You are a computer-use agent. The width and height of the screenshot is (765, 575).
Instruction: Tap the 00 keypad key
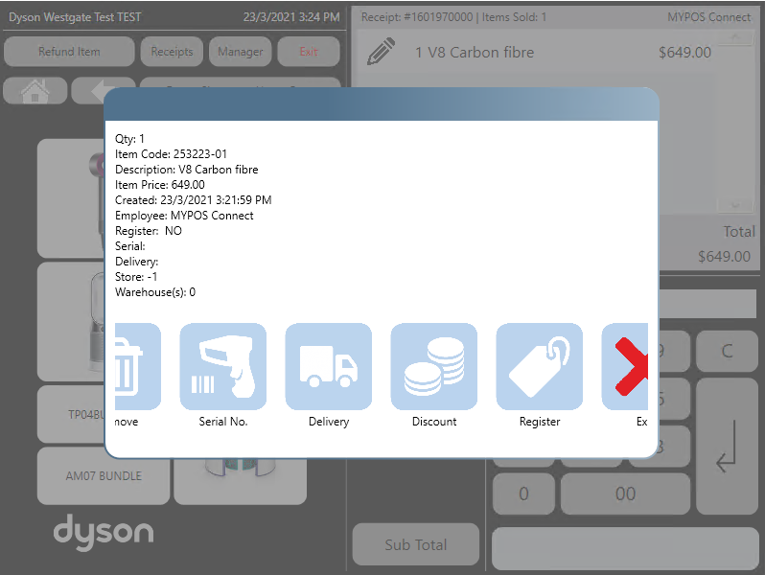(625, 494)
